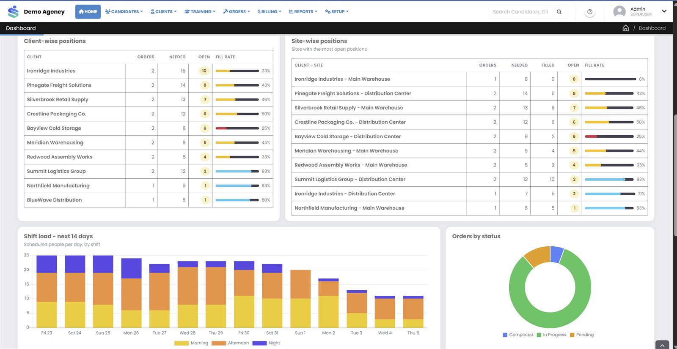Toggle the Completed legend in orders chart
This screenshot has height=349, width=677.
[518, 335]
